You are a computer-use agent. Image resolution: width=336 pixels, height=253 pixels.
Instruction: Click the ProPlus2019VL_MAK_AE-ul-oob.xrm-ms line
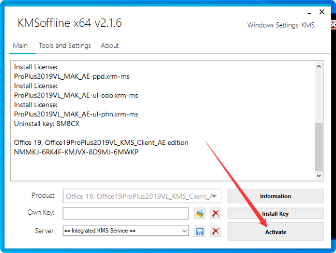click(76, 95)
